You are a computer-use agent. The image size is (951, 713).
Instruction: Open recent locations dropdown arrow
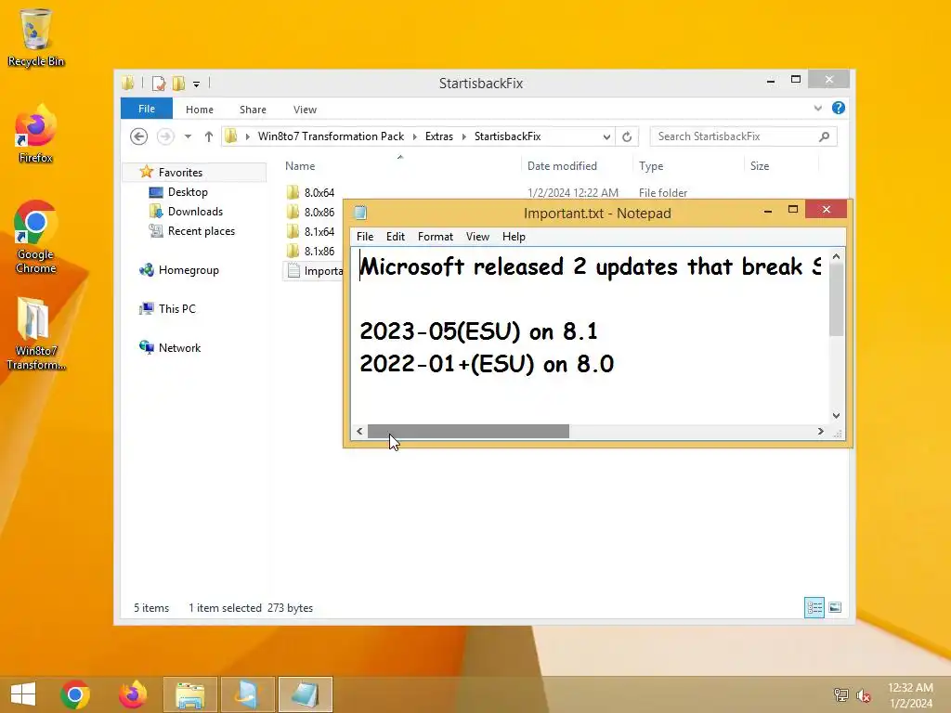(188, 136)
